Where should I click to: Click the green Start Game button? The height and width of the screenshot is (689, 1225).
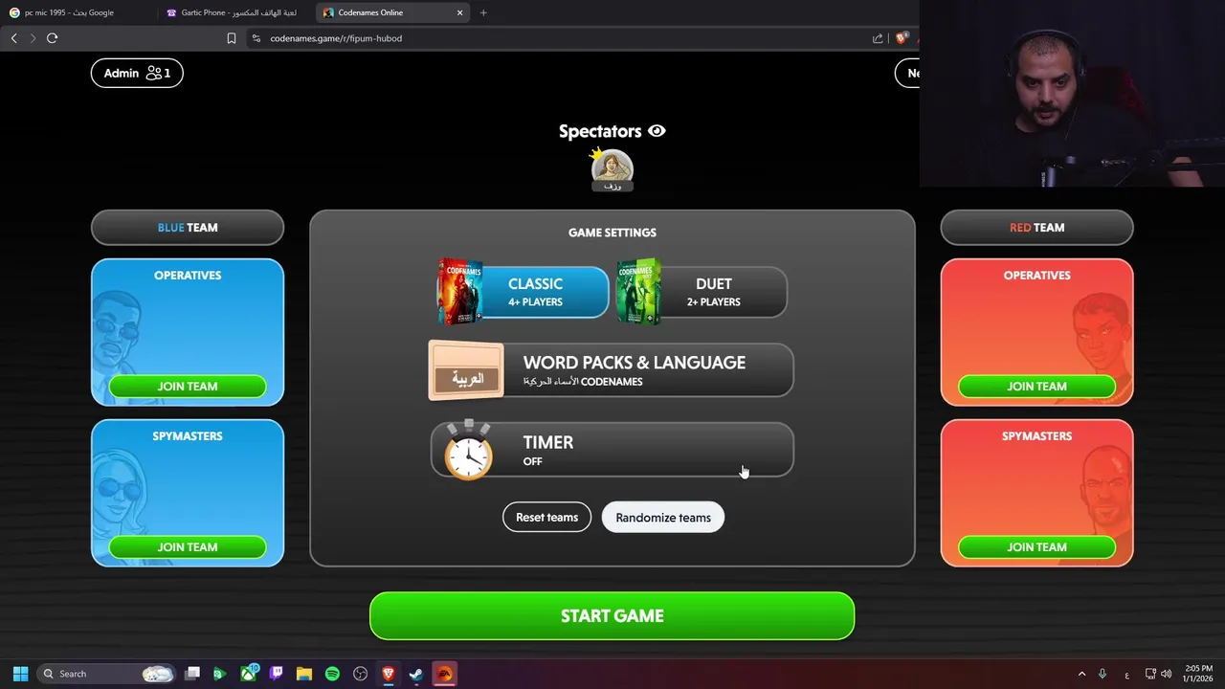(612, 615)
